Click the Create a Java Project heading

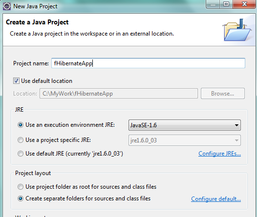click(x=37, y=22)
